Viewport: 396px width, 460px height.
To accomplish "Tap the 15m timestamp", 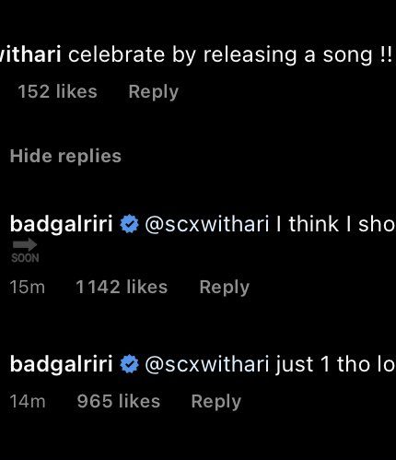I will click(x=28, y=287).
